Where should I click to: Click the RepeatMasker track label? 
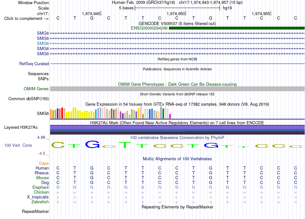tap(35, 211)
